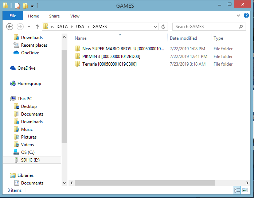Select This PC in navigation pane

(25, 99)
